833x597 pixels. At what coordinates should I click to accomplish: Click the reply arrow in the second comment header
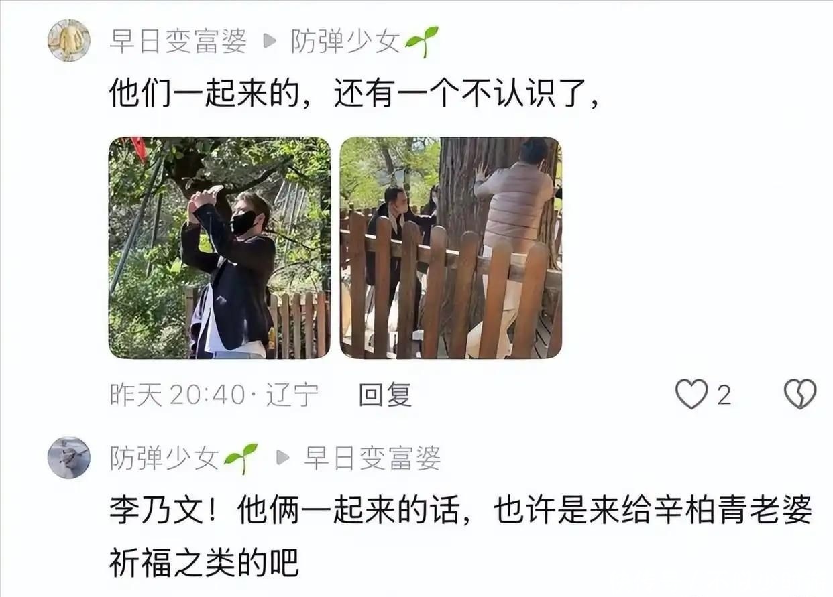coord(283,458)
